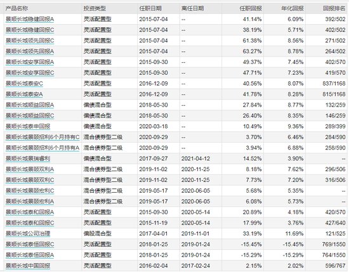Select the 14.52% return for 景瑞睿利
This screenshot has width=349, height=272.
point(252,159)
